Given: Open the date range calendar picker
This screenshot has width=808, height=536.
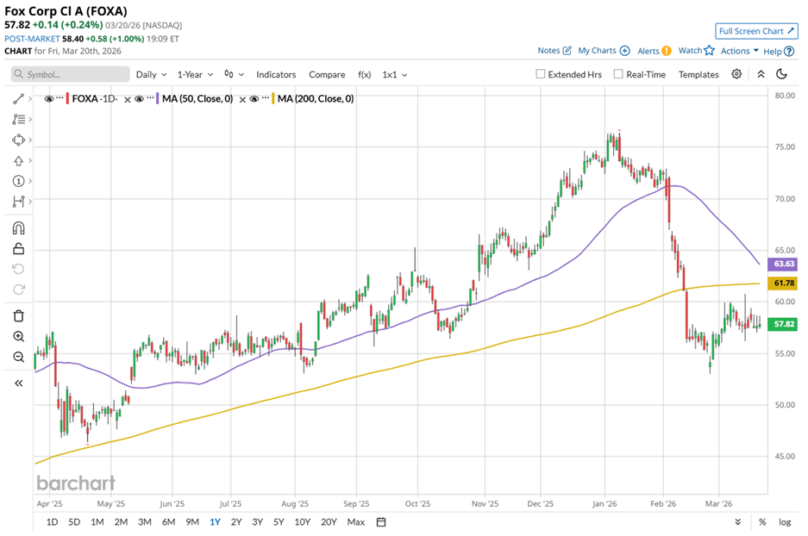Looking at the screenshot, I should (381, 521).
